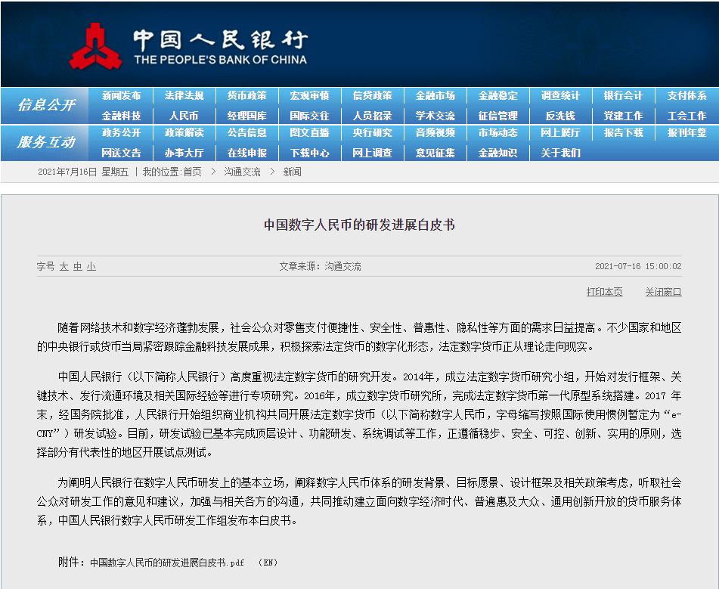719x589 pixels.
Task: Open 征信管理 in the menu
Action: point(498,116)
